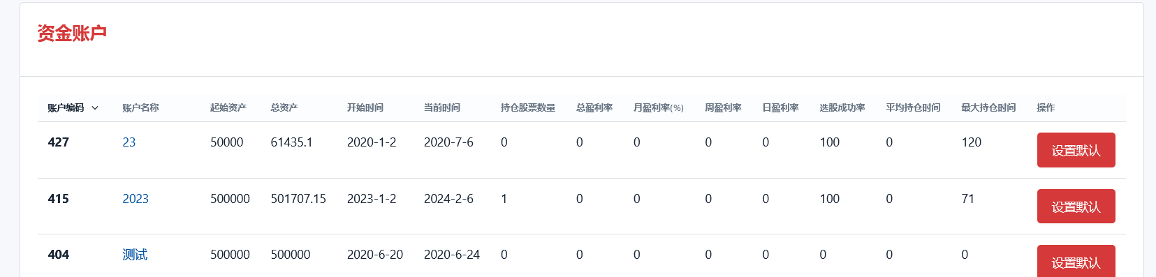Screen dimensions: 1156x277
Task: Set account 427 as default with 设置默认
Action: [x=1076, y=150]
